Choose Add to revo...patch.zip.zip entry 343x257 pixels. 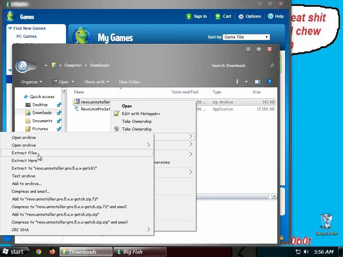77,215
